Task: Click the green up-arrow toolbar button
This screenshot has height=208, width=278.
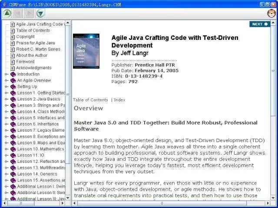Action: point(7,13)
